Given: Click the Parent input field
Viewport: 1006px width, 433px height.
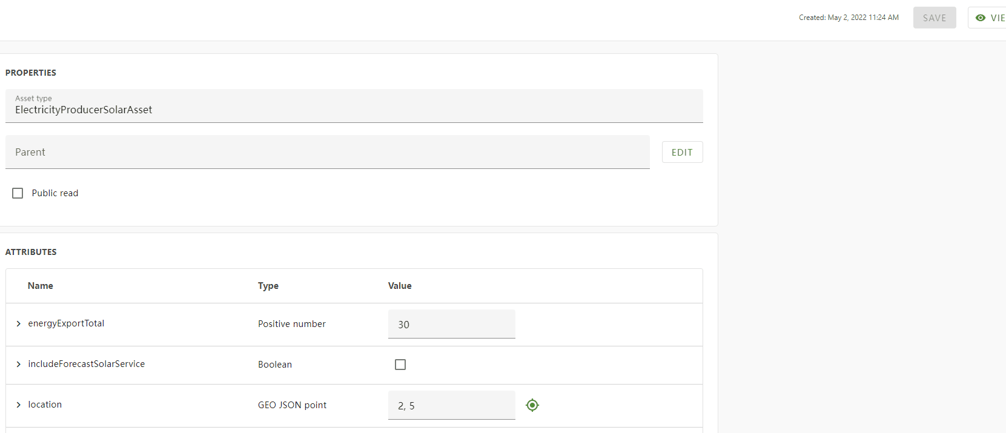Looking at the screenshot, I should (x=327, y=152).
